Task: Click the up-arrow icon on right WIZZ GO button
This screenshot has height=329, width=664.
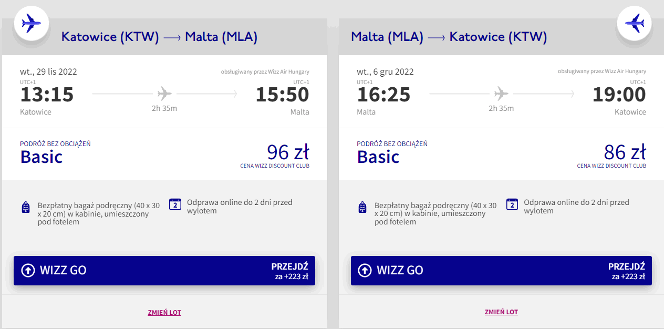Action: [365, 270]
